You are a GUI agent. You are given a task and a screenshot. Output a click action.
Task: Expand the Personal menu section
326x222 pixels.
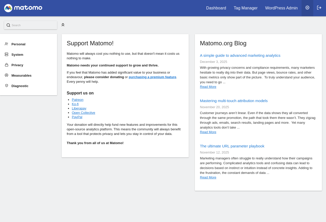click(18, 44)
